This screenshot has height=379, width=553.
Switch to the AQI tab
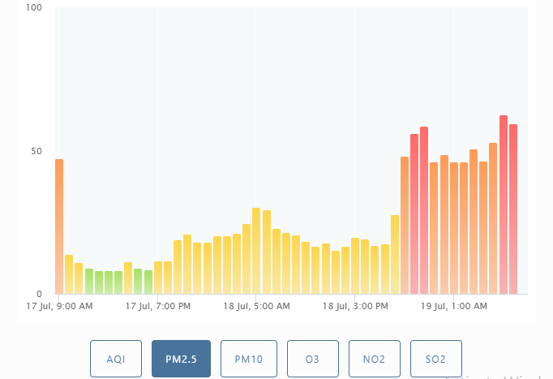[115, 359]
